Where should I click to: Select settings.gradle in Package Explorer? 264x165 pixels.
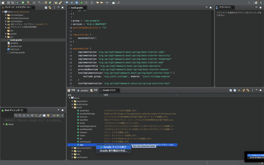pyautogui.click(x=17, y=52)
